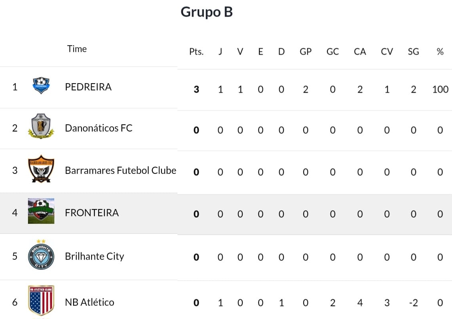Click the PEDREIRA team crest
Image resolution: width=452 pixels, height=319 pixels.
[x=41, y=86]
